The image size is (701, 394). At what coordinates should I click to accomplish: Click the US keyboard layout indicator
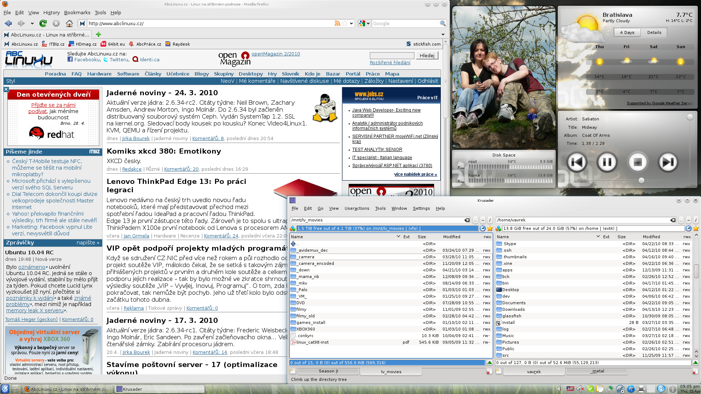570,389
